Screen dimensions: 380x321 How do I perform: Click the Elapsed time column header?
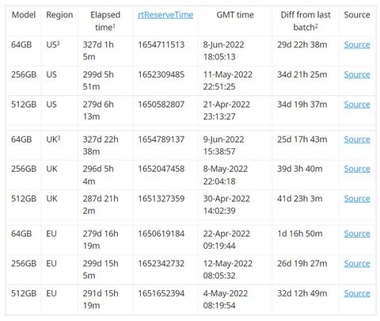tap(105, 21)
